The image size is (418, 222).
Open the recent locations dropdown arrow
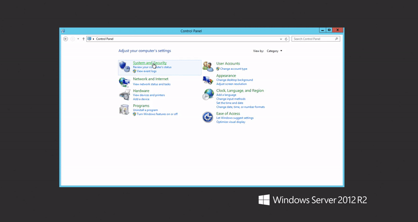78,39
